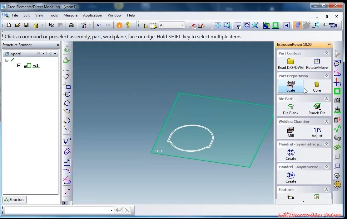Screen dimensions: 347x219
Task: Open the Edit menu
Action: click(26, 15)
